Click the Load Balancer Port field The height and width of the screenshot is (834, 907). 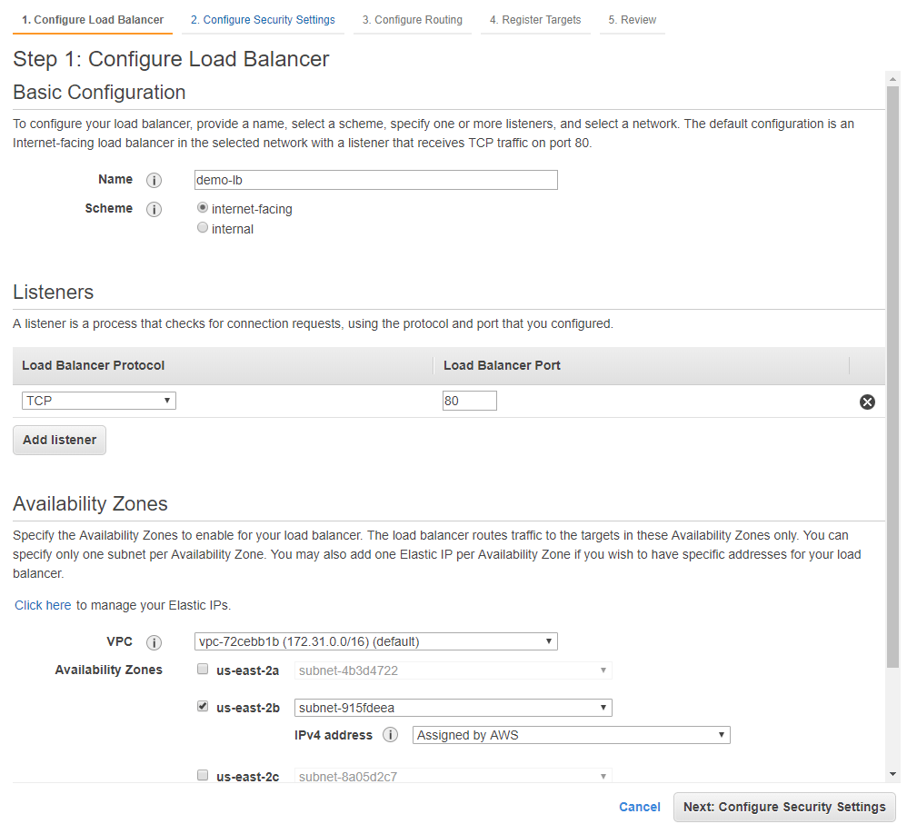coord(469,400)
